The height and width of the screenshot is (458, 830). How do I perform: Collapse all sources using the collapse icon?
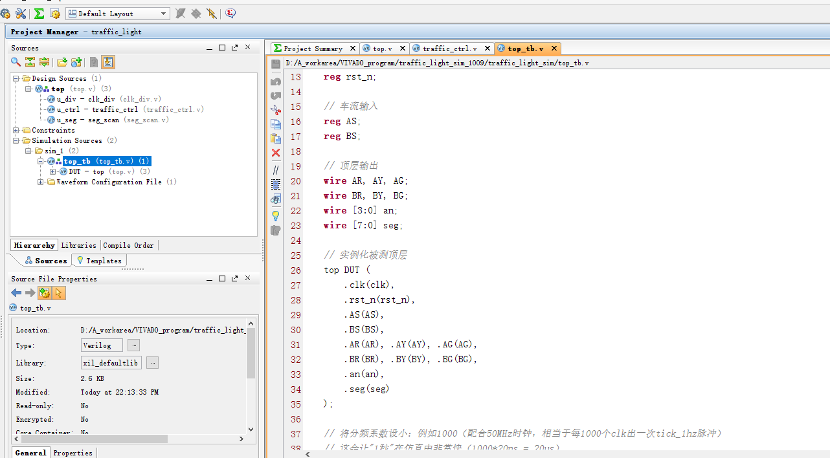click(30, 62)
